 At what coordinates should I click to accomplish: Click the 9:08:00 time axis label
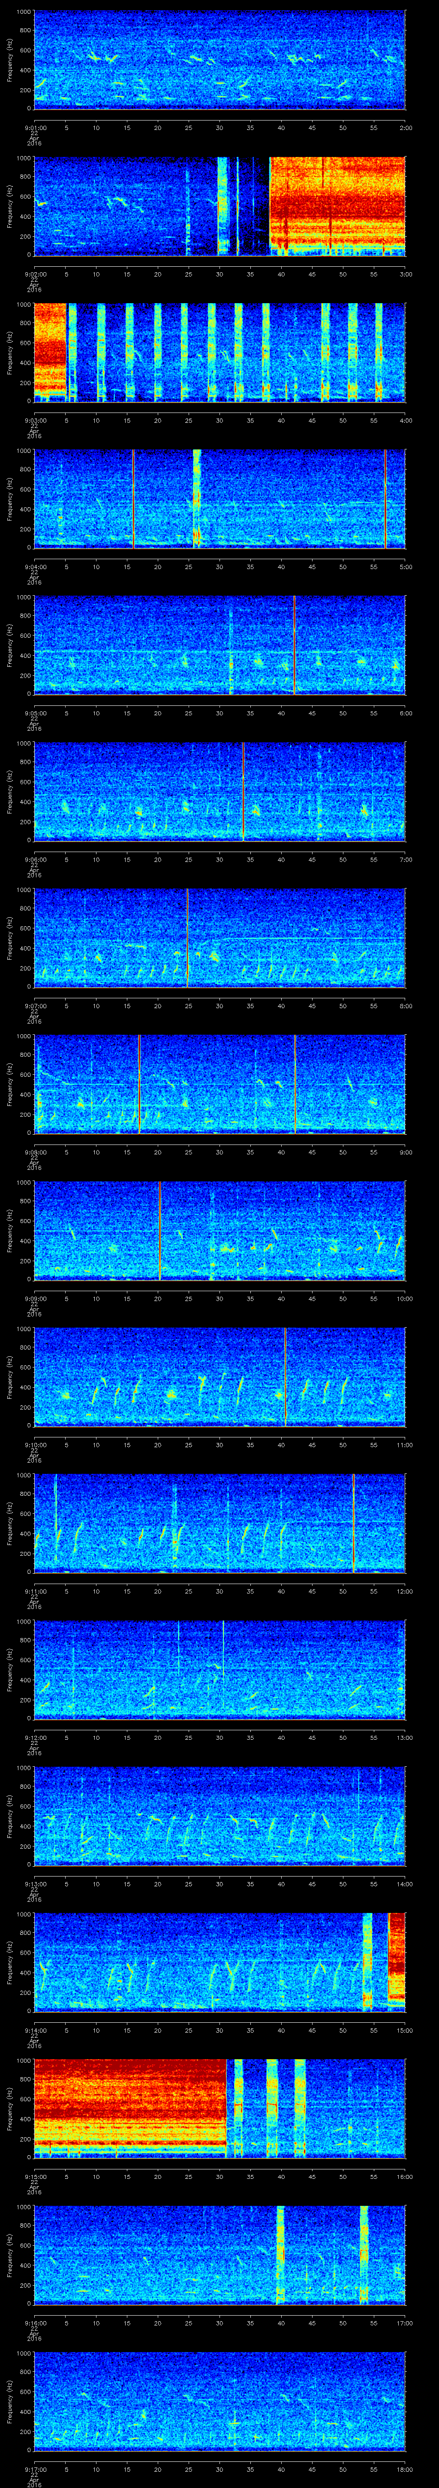coord(35,1152)
